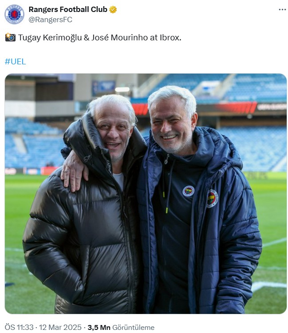The height and width of the screenshot is (333, 288).
Task: Click the camera flash emoji
Action: coord(10,37)
